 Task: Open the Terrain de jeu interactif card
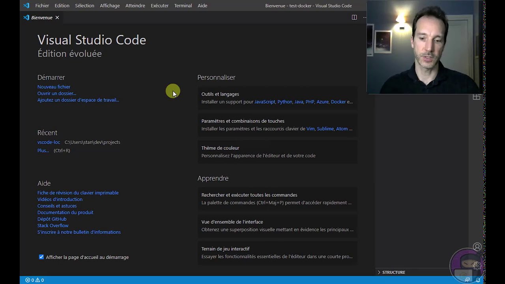[x=277, y=252]
